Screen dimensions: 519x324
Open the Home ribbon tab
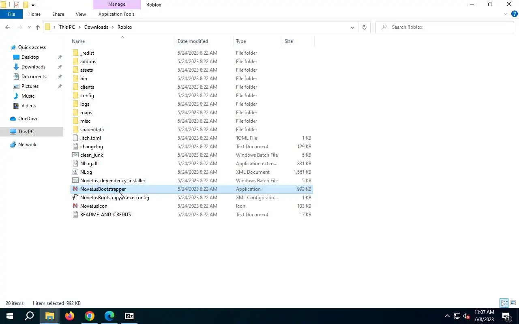point(34,14)
